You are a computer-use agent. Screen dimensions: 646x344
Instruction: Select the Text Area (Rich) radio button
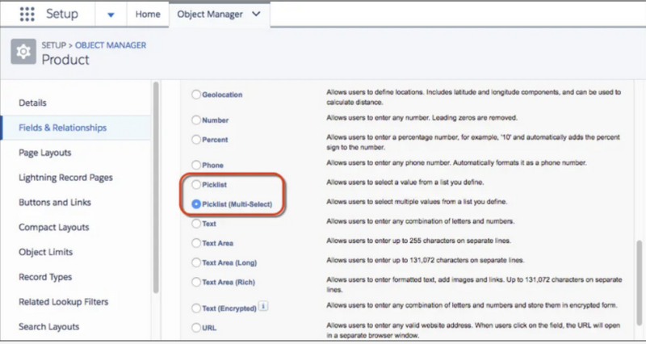coord(197,282)
